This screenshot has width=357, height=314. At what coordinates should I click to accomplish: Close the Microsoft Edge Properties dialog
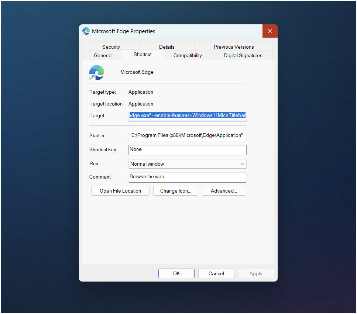[270, 31]
